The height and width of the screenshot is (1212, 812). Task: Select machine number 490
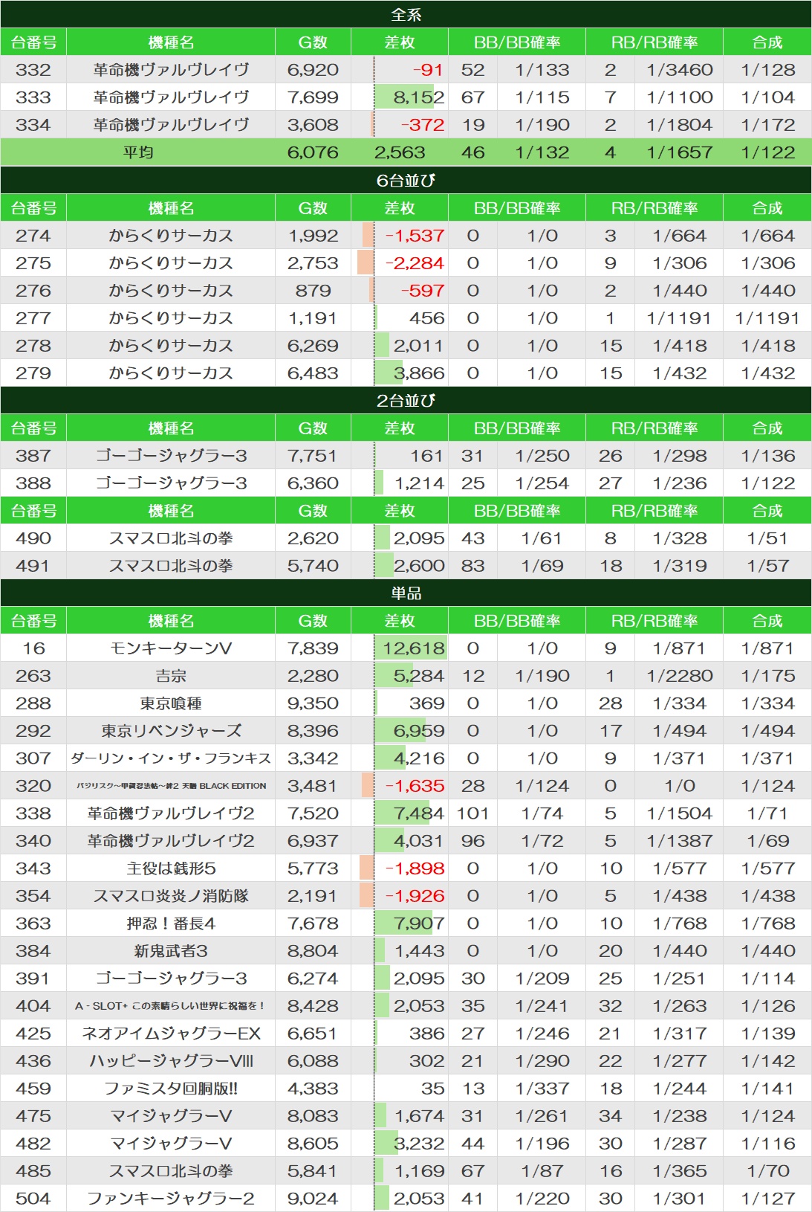coord(33,538)
